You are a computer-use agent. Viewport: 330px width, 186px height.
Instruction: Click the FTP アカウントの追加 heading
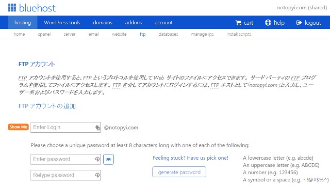tap(47, 106)
